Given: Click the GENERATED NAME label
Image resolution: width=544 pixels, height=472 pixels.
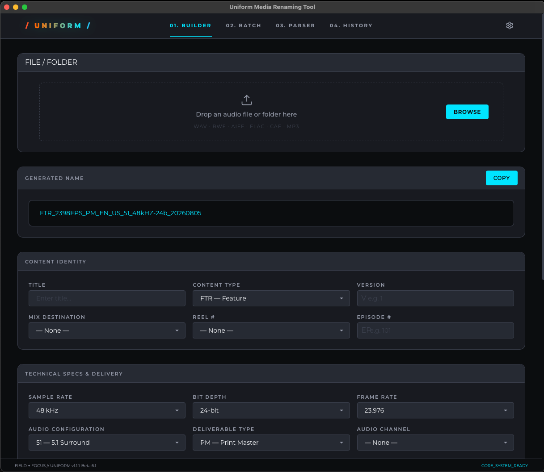Looking at the screenshot, I should point(54,178).
